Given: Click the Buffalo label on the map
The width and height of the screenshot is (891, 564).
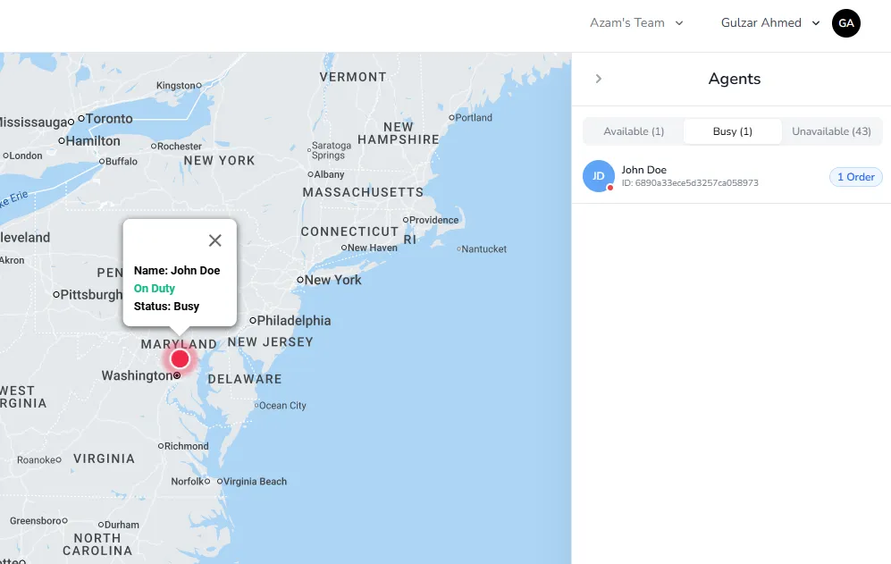Looking at the screenshot, I should 121,162.
